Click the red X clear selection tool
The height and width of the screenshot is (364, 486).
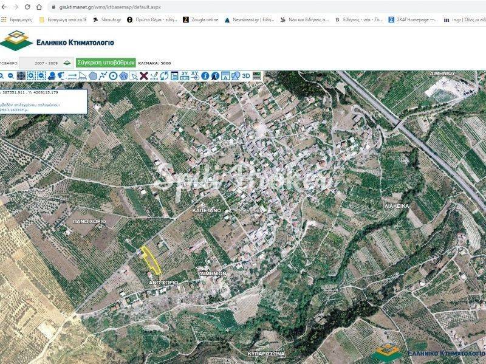pos(144,76)
